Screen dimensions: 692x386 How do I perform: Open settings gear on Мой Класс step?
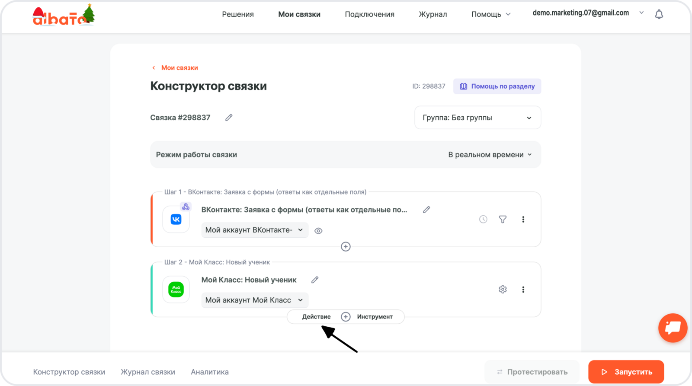503,290
